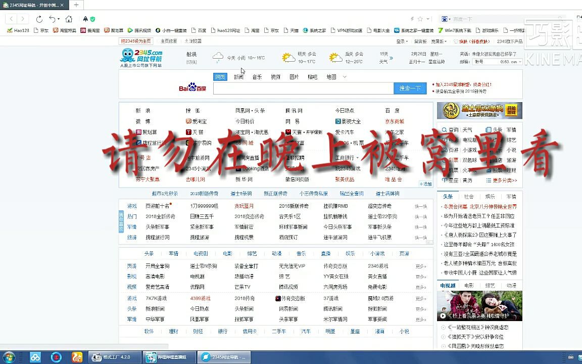This screenshot has width=582, height=364.
Task: Click the mailbox 帐号 input field
Action: click(x=486, y=62)
